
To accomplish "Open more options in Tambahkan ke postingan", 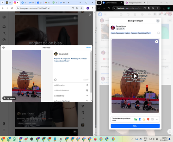I will [x=156, y=119].
